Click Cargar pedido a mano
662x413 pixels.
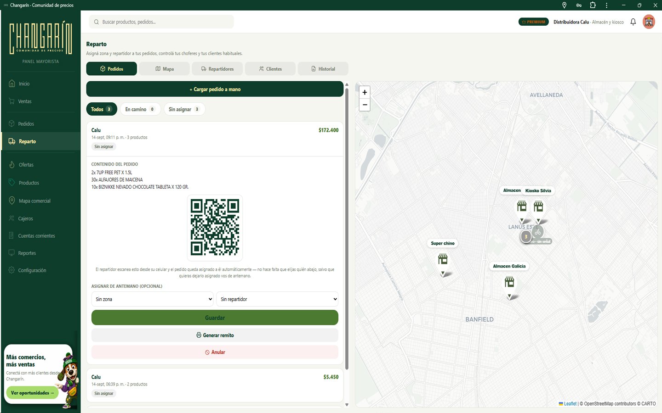[x=215, y=89]
